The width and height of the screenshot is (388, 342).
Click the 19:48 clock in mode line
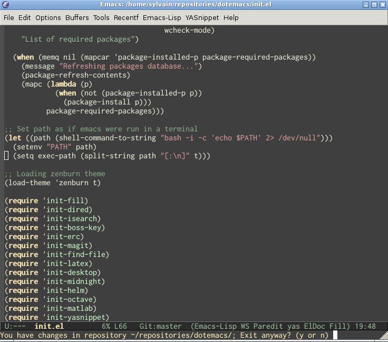point(365,326)
